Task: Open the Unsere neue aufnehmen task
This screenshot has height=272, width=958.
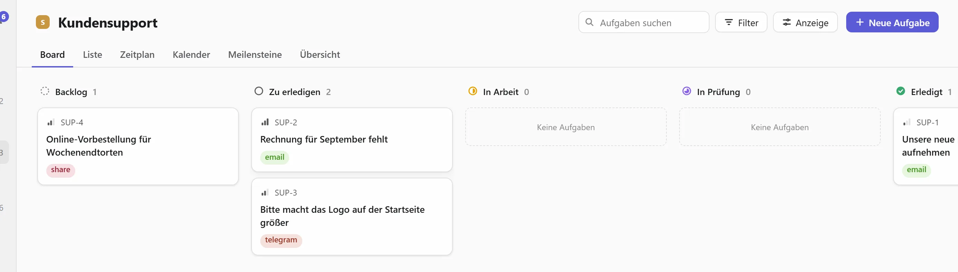Action: [x=926, y=146]
